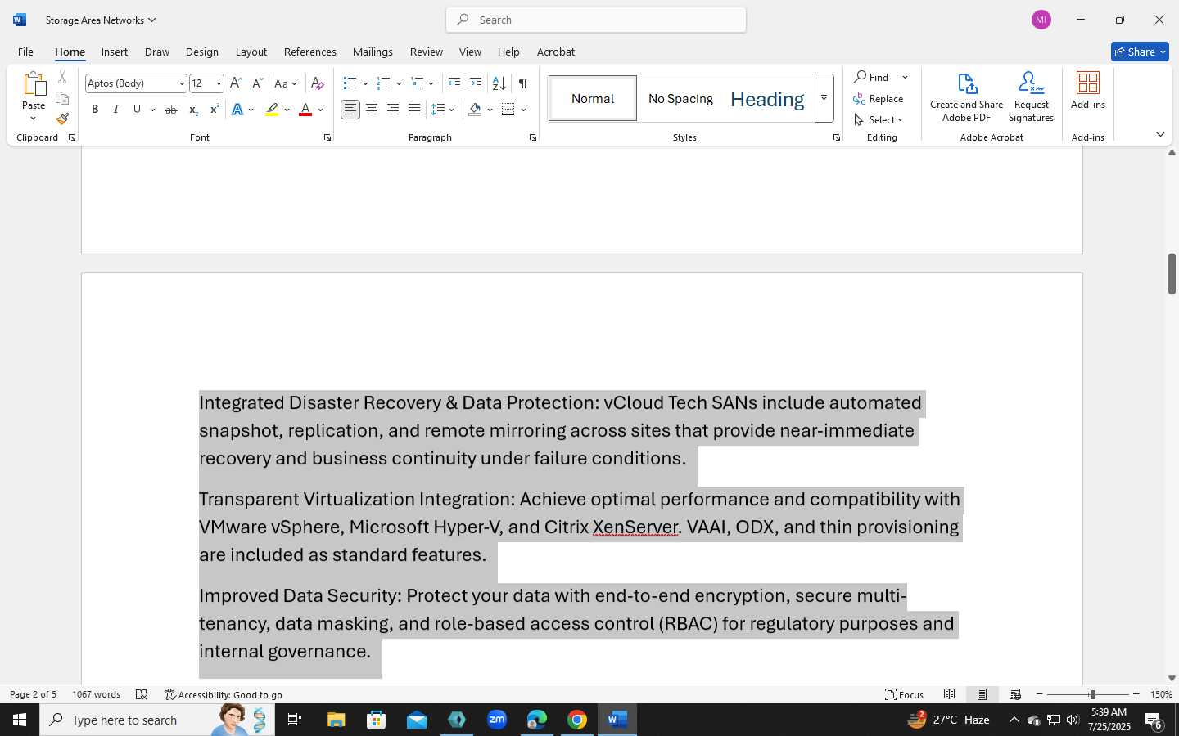Increase paragraph indent
Screen dimensions: 1179x736
coord(476,83)
